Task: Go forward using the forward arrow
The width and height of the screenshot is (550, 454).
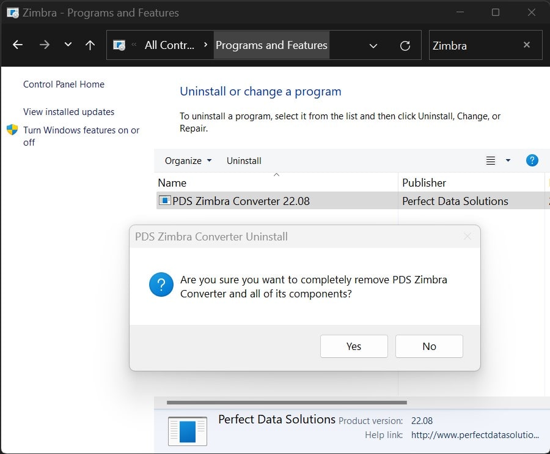Action: (44, 45)
